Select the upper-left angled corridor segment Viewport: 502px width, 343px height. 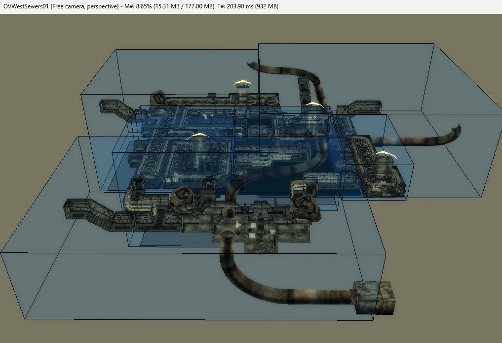pos(116,109)
